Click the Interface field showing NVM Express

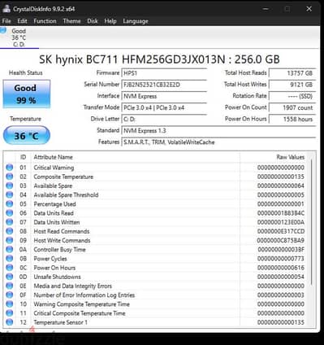pyautogui.click(x=164, y=96)
